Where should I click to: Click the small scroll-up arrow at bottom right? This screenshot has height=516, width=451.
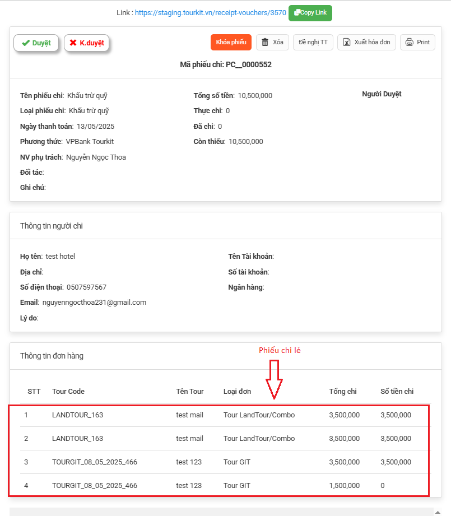pos(438,512)
